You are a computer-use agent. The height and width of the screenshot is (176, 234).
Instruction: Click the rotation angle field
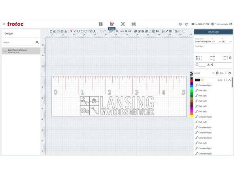[x=202, y=65]
